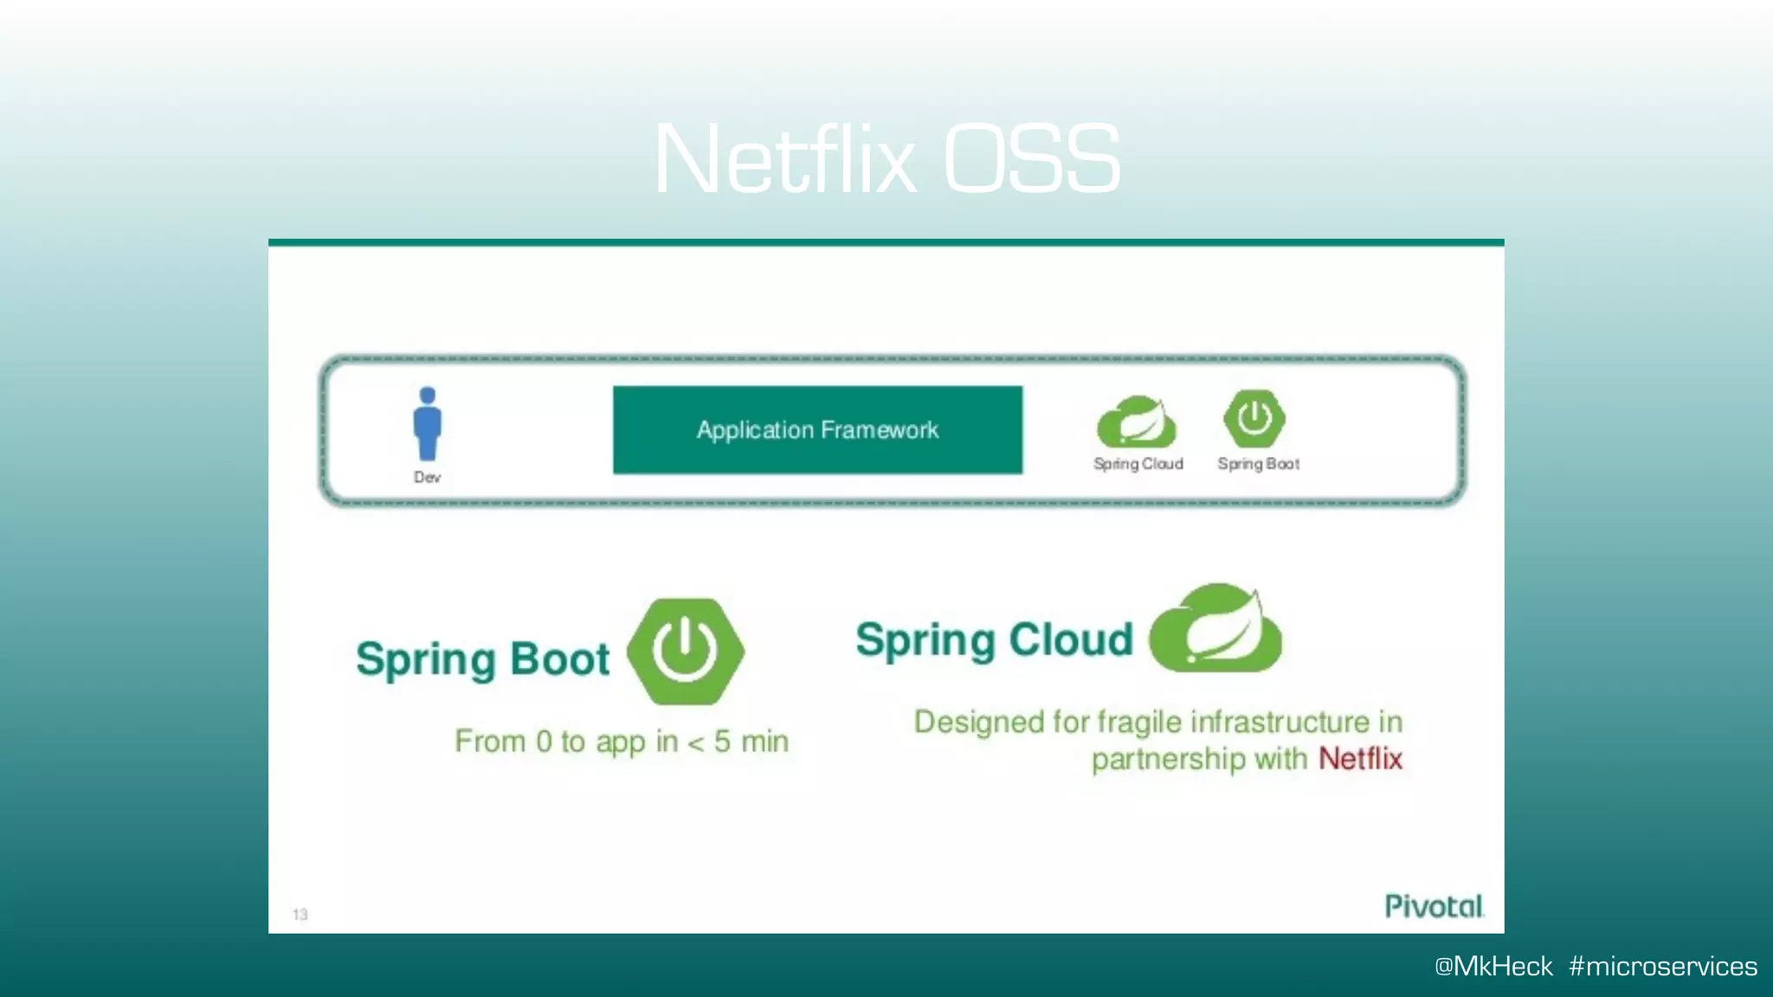Click the blue Dev person icon

(427, 423)
